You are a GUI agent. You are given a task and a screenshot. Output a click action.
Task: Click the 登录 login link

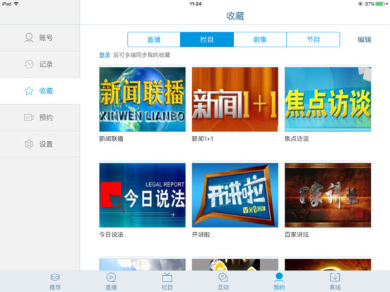(105, 55)
